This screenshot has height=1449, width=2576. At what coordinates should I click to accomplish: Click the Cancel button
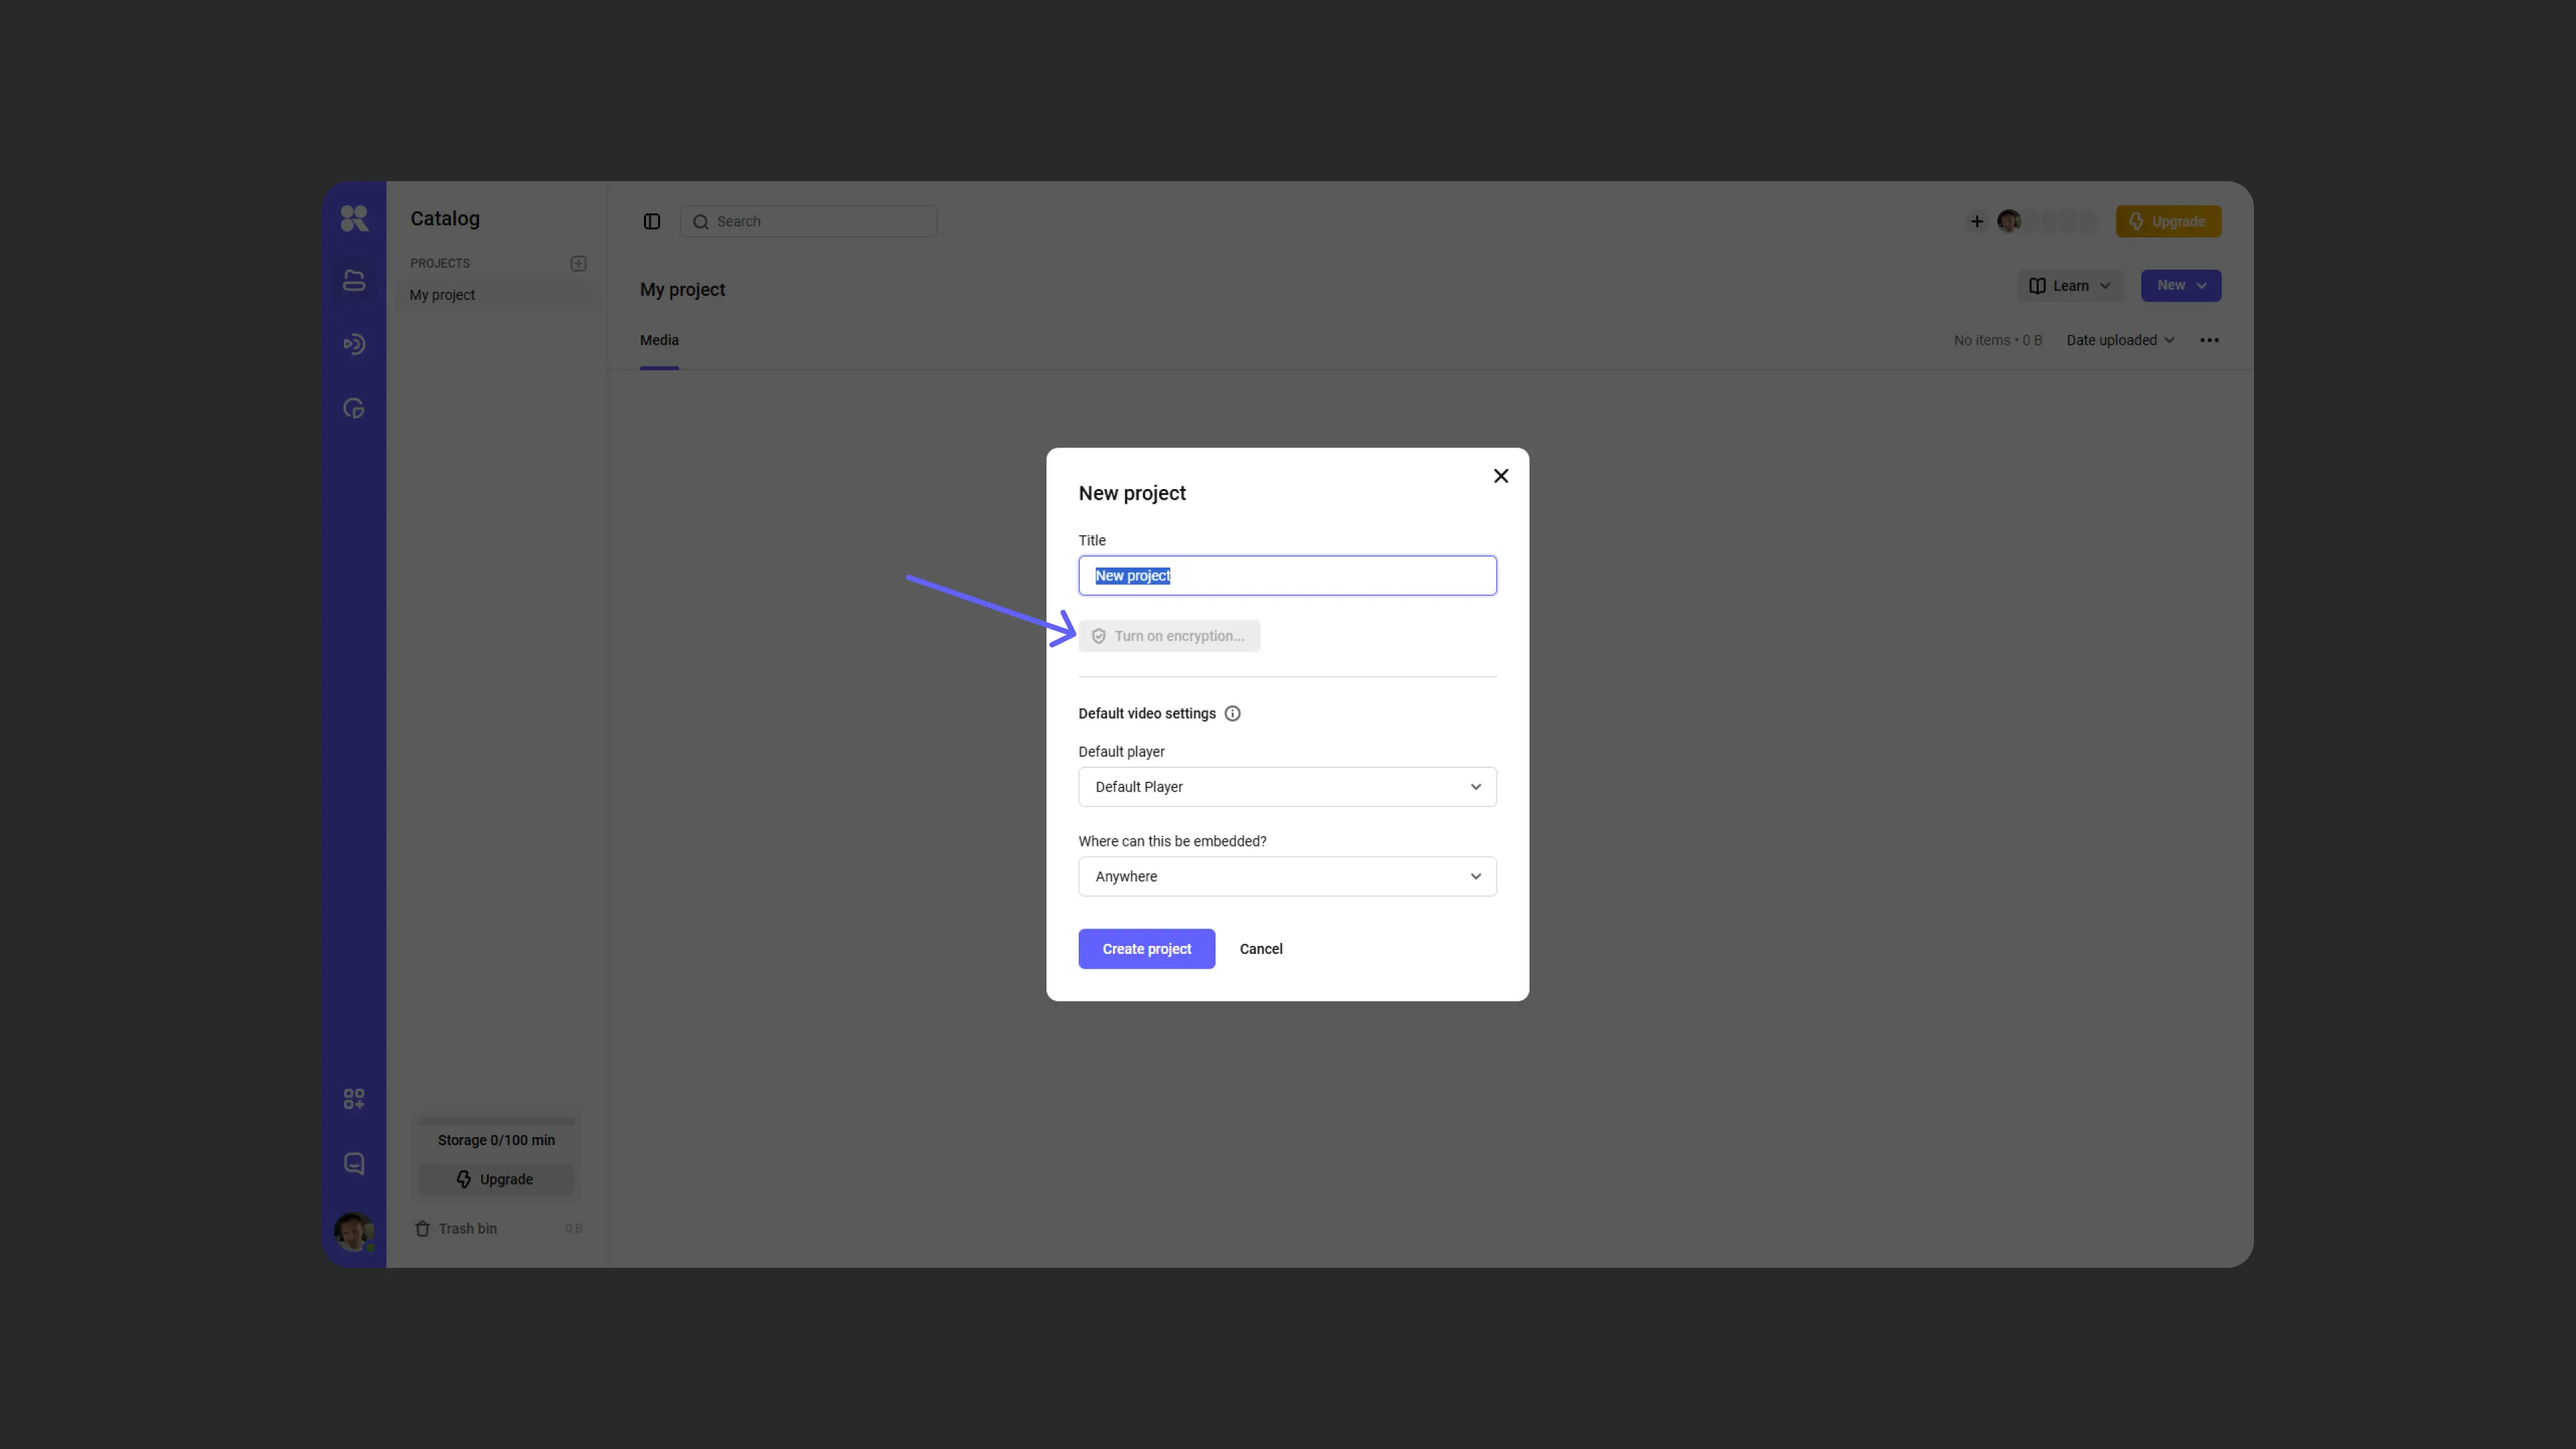1261,949
